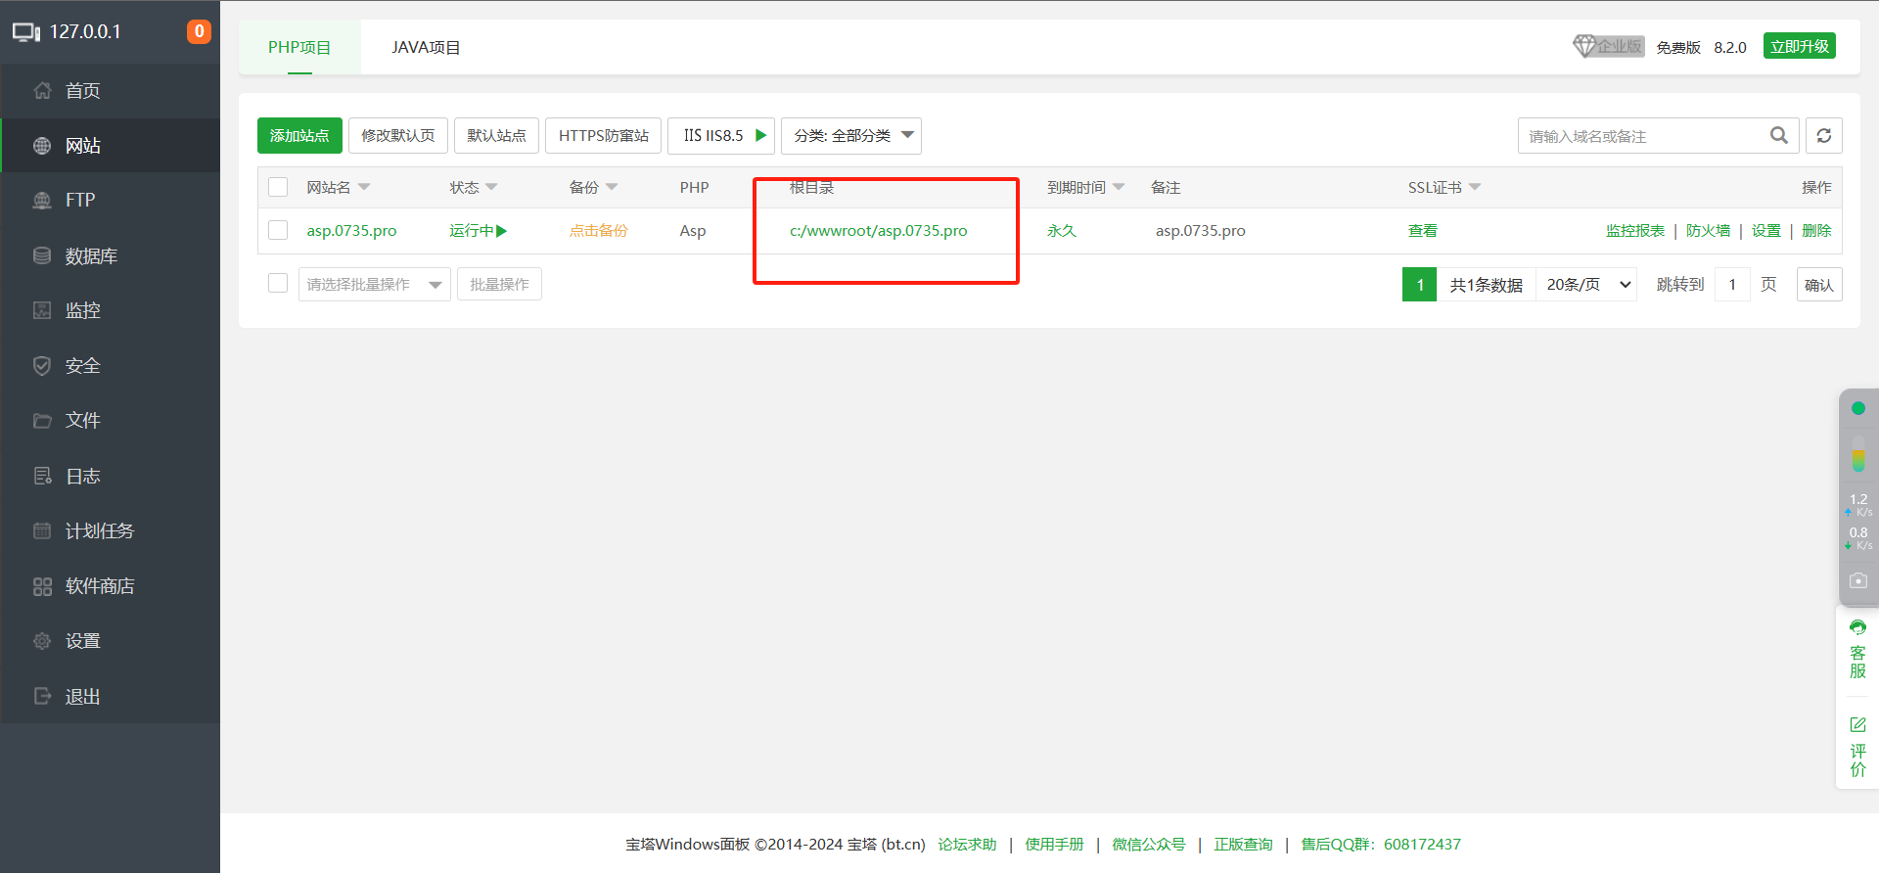Click the orange notification badge 0
This screenshot has width=1879, height=873.
tap(199, 31)
